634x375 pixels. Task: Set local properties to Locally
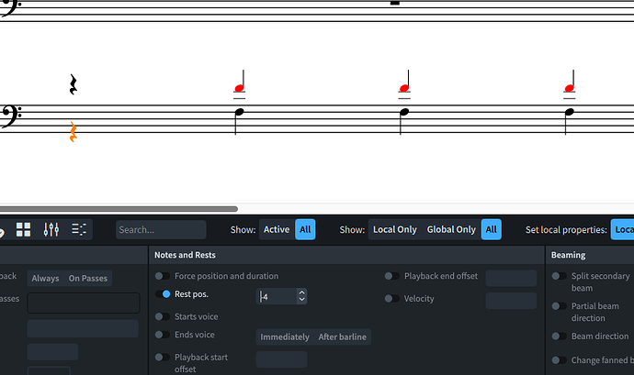[x=623, y=229]
